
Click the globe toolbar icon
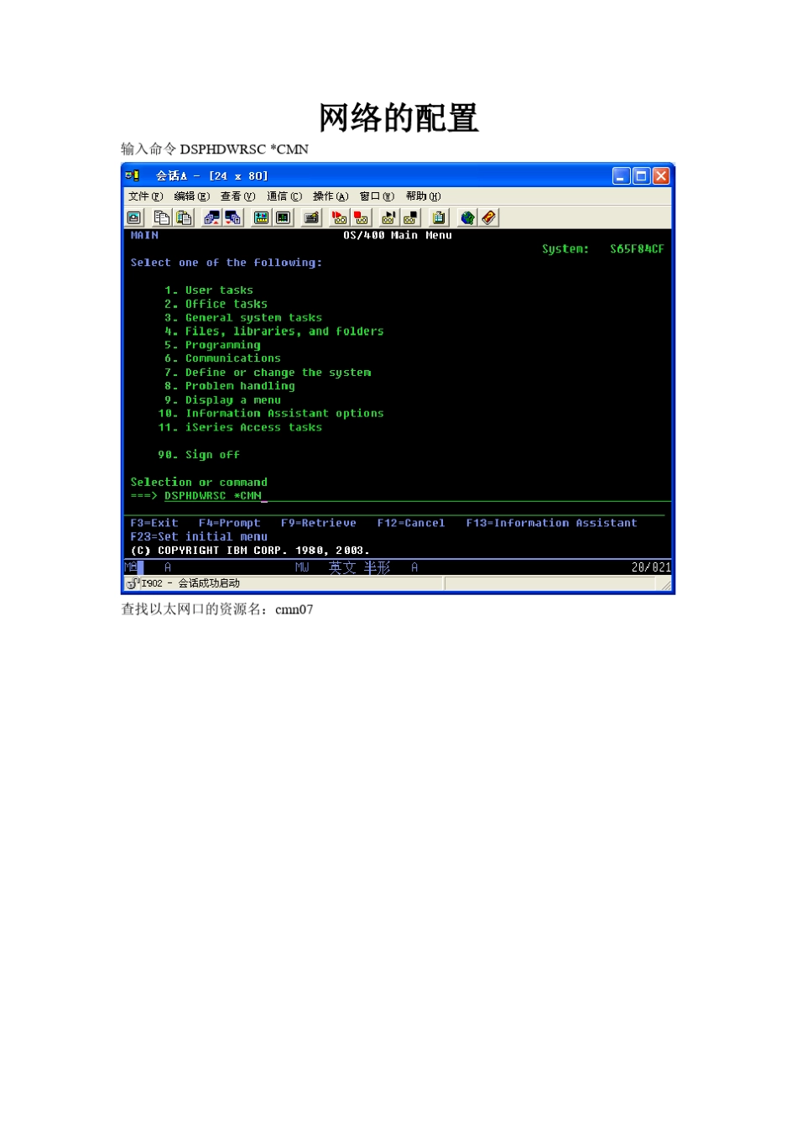coord(467,217)
